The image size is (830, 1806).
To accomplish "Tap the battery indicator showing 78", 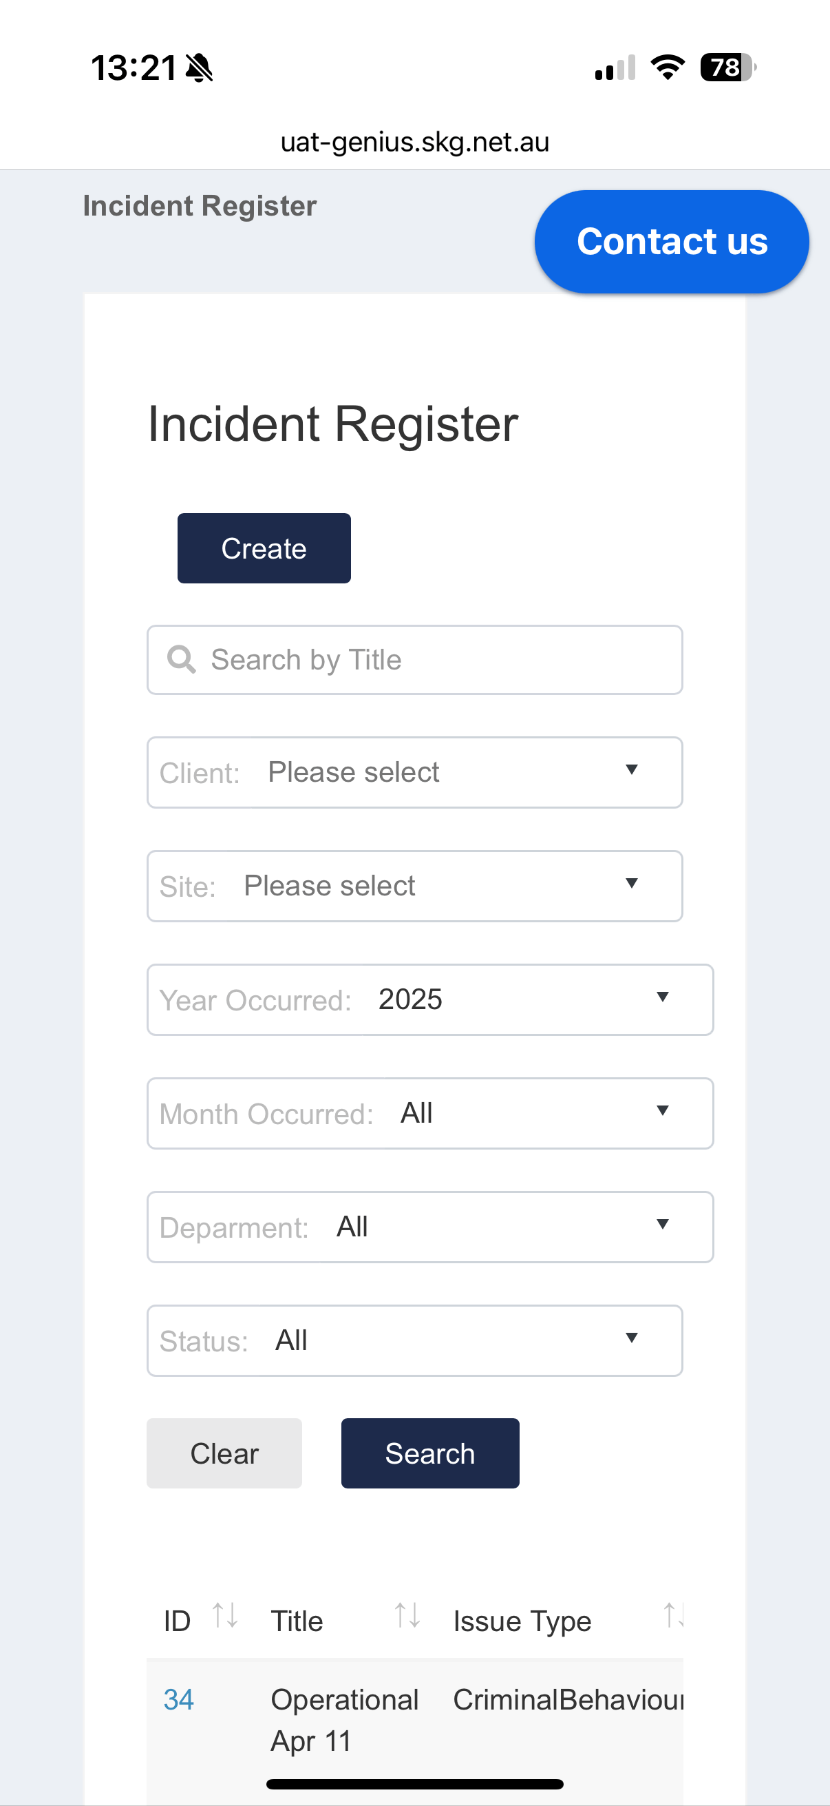I will click(x=727, y=68).
